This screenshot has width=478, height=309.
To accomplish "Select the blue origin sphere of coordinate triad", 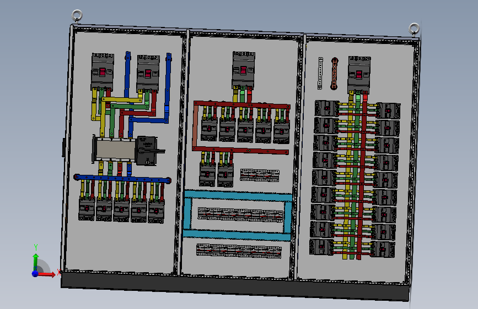I will [35, 274].
